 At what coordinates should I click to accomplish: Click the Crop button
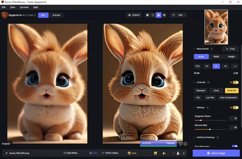[x=230, y=49]
